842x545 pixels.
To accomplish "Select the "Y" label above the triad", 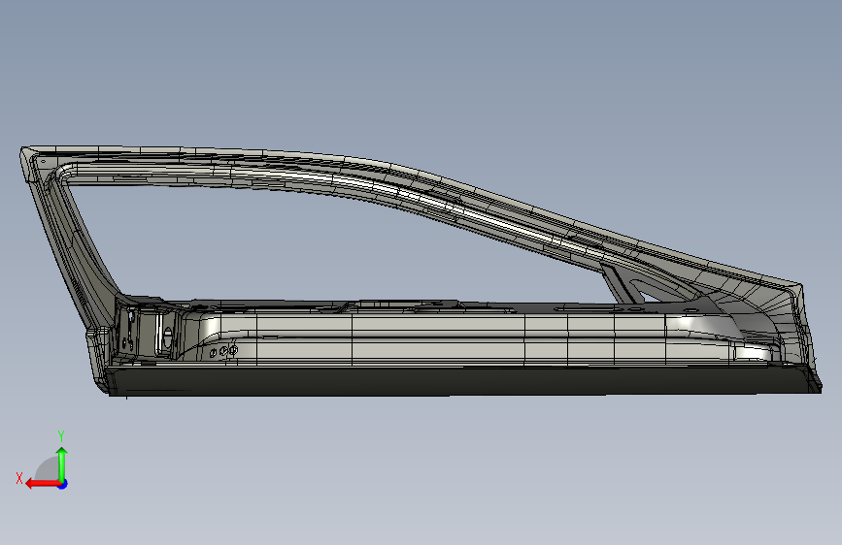I will pyautogui.click(x=61, y=436).
